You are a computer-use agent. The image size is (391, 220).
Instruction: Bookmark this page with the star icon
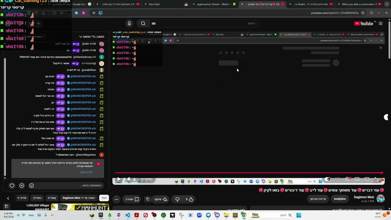[x=94, y=13]
